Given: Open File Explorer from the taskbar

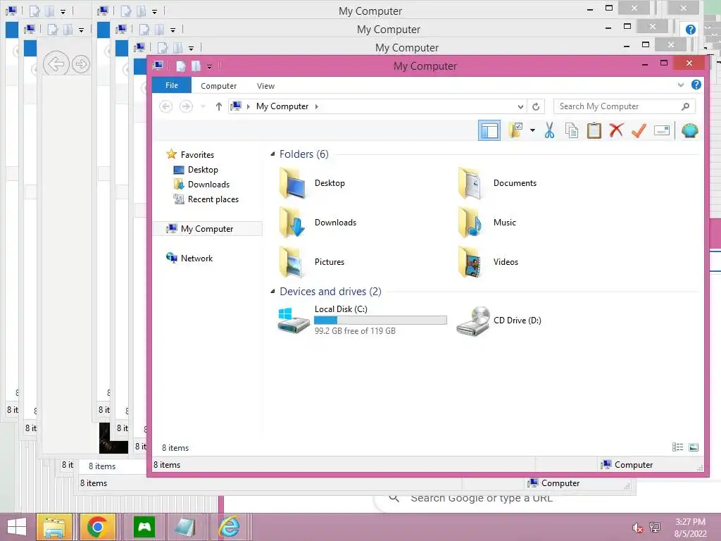Looking at the screenshot, I should click(54, 527).
